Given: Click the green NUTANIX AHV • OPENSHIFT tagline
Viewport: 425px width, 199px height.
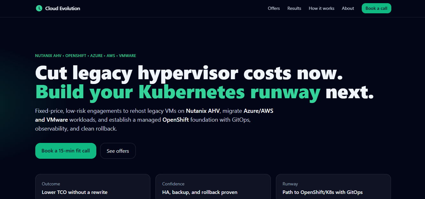Looking at the screenshot, I should pyautogui.click(x=86, y=56).
